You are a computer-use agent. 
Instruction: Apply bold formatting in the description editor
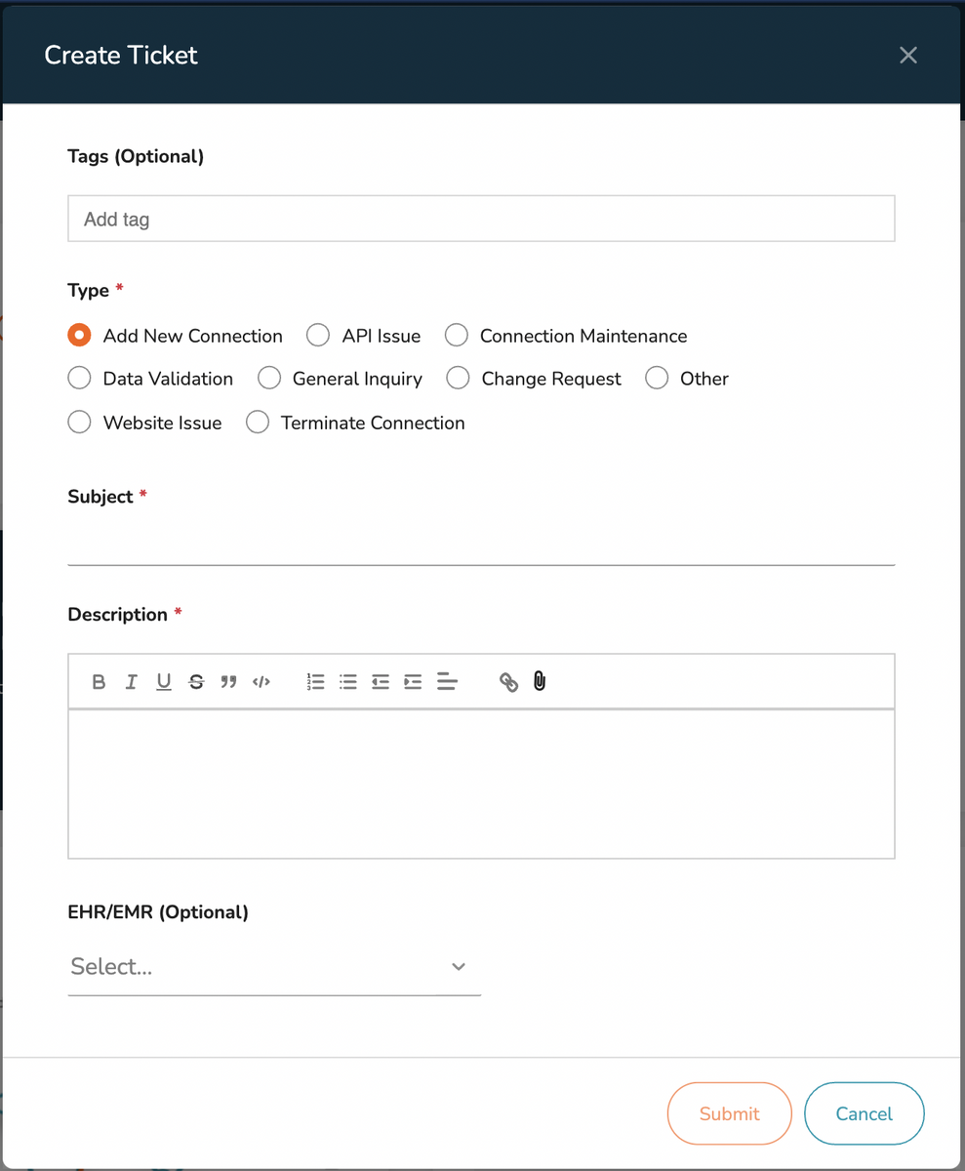point(98,681)
